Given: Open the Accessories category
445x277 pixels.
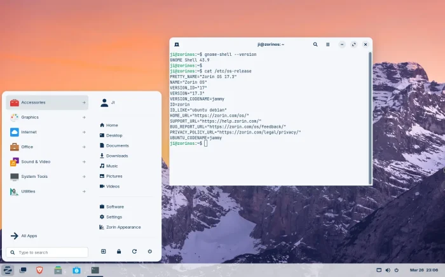Looking at the screenshot, I should [x=47, y=102].
